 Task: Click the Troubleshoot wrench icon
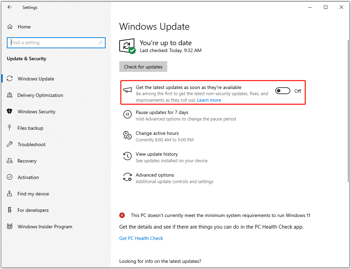[10, 144]
